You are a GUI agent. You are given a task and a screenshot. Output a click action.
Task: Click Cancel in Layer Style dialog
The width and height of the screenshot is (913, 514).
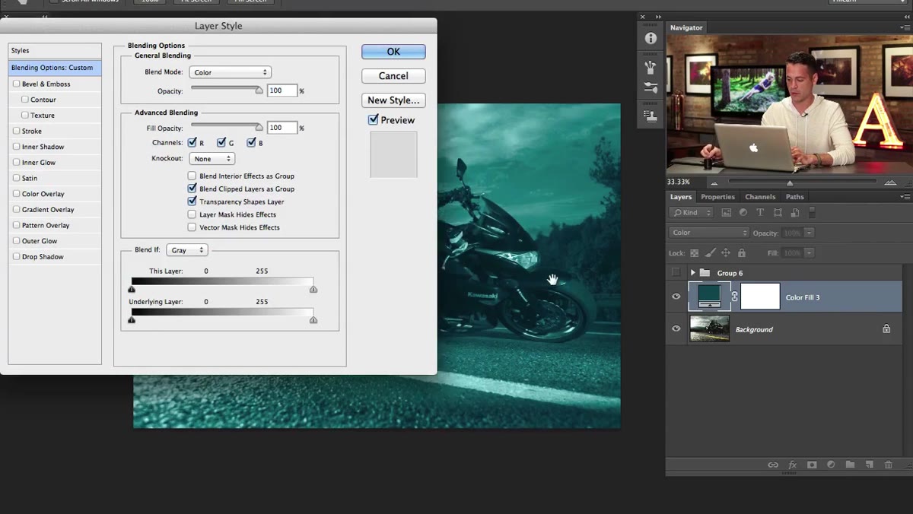click(393, 76)
